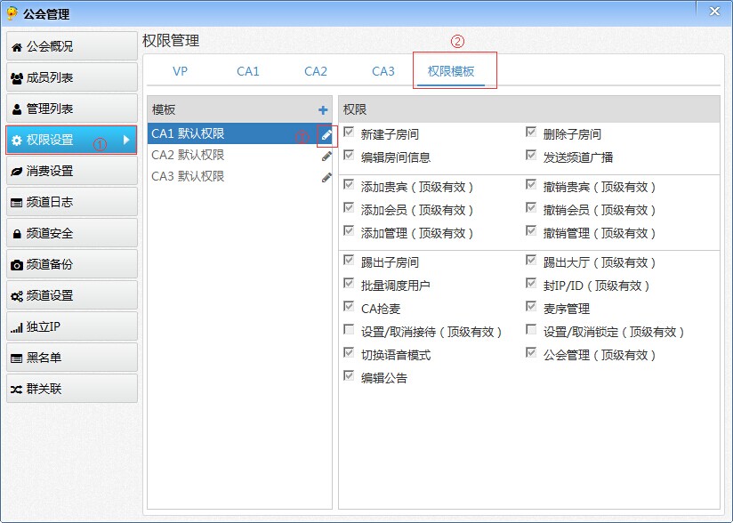Image resolution: width=733 pixels, height=523 pixels.
Task: Toggle the 批量调度用户 checkbox
Action: (349, 283)
